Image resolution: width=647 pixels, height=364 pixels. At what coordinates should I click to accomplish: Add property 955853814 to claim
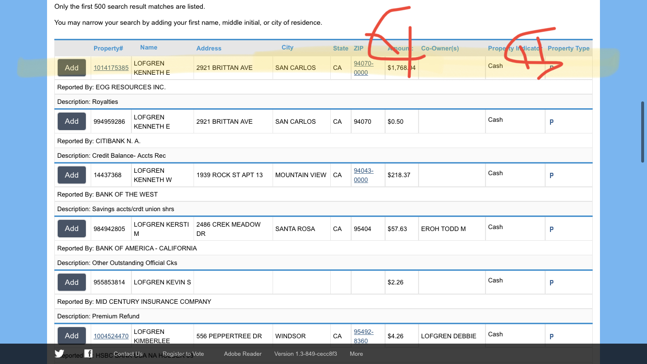[x=72, y=282]
